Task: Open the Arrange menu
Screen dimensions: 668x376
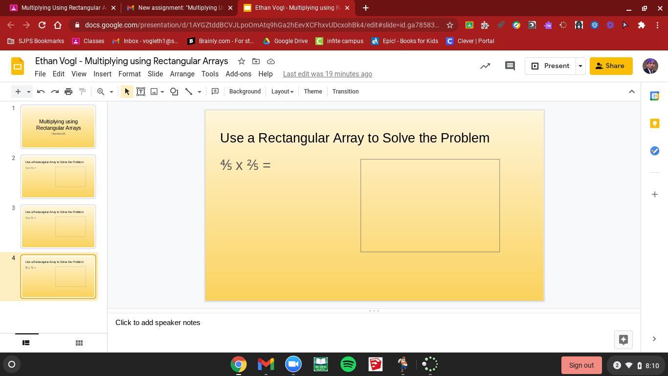Action: [182, 74]
